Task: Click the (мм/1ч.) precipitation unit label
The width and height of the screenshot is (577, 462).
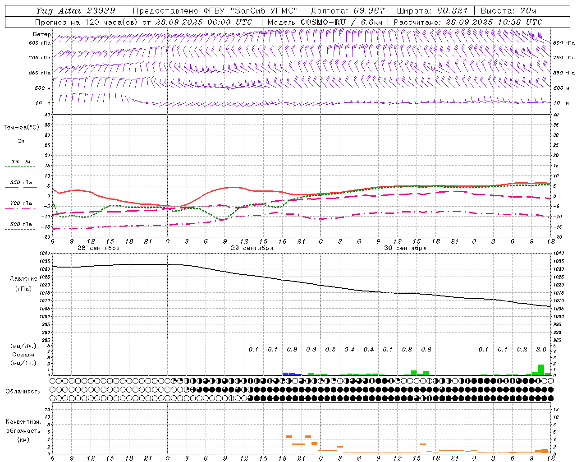Action: pos(23,363)
